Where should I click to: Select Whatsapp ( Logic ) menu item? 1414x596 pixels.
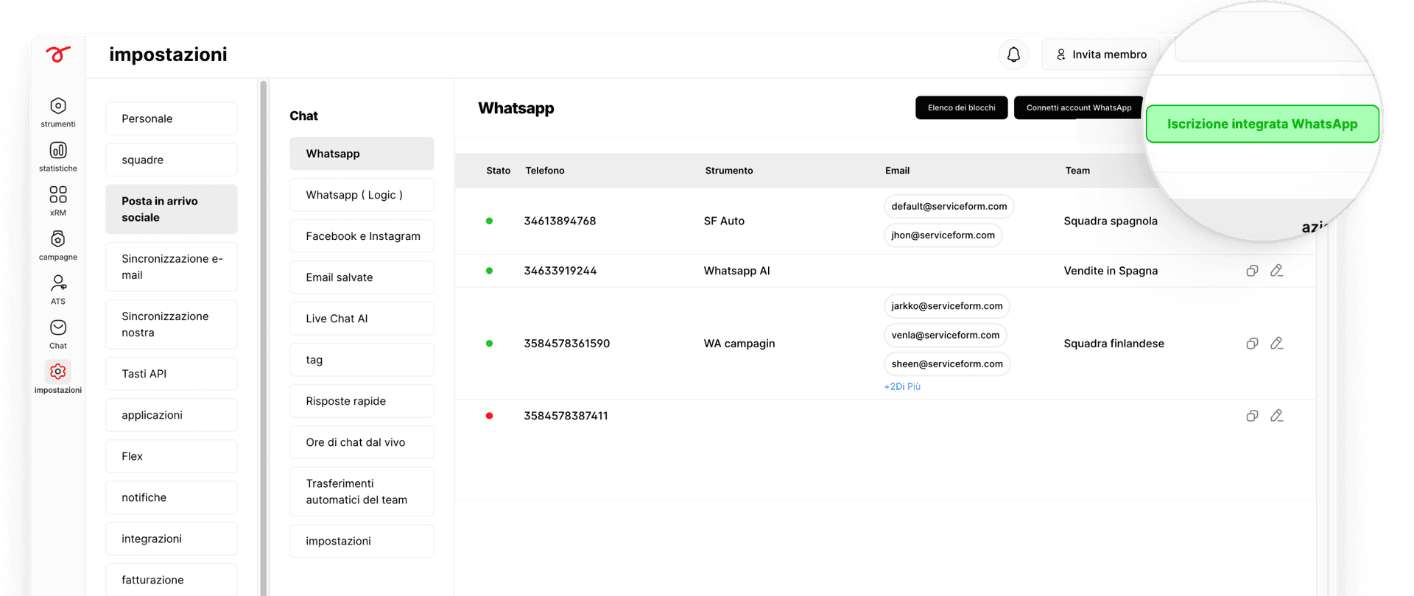pos(362,195)
